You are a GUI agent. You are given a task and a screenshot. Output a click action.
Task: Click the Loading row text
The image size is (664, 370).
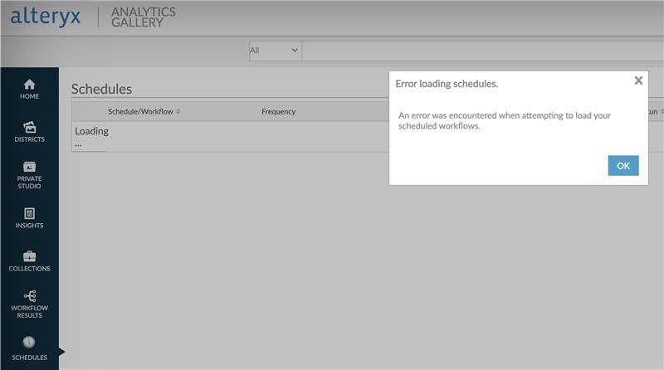tap(91, 136)
